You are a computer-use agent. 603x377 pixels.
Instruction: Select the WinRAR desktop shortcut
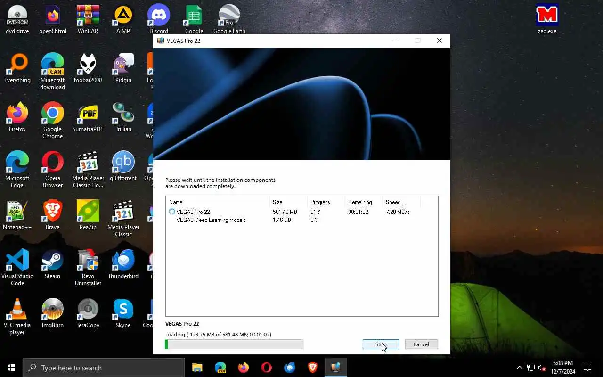pos(88,20)
